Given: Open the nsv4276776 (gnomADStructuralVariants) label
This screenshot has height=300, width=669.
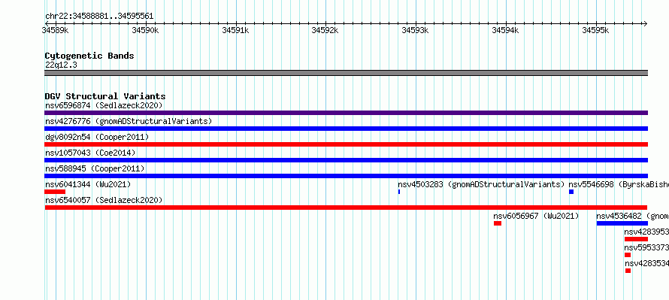Looking at the screenshot, I should (x=129, y=121).
